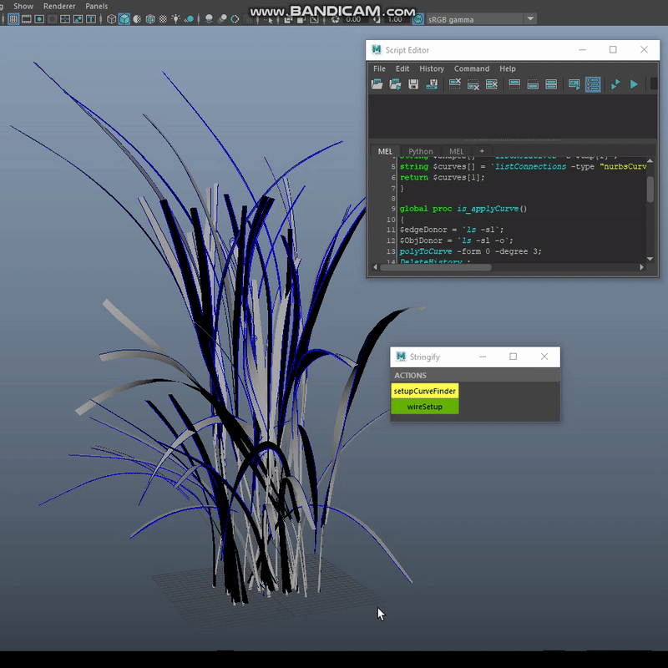Click the Execute All double-arrow icon
The width and height of the screenshot is (668, 668).
615,84
